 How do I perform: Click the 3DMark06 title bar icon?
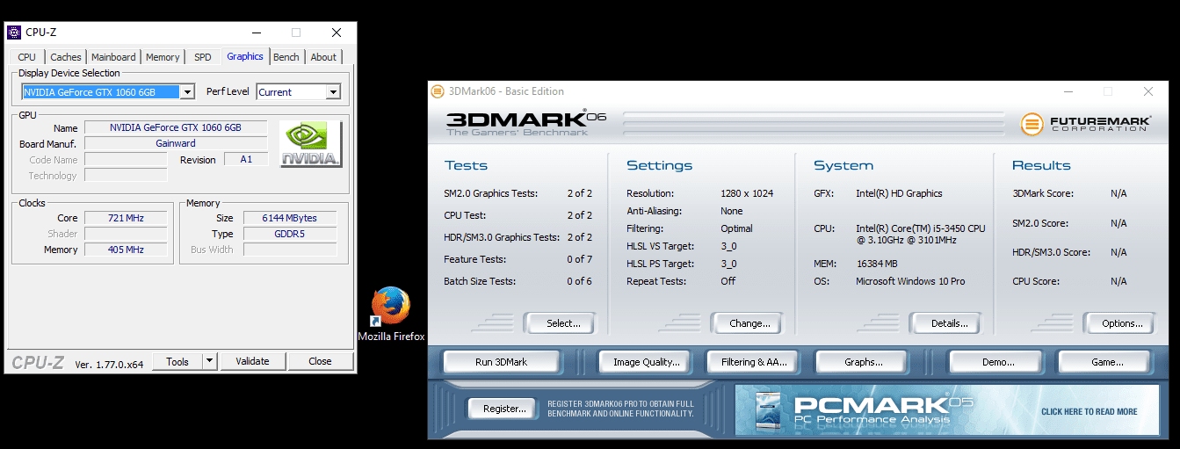pos(438,91)
